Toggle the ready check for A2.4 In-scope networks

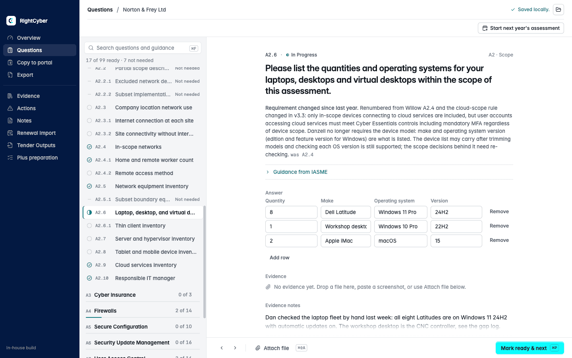coord(89,147)
